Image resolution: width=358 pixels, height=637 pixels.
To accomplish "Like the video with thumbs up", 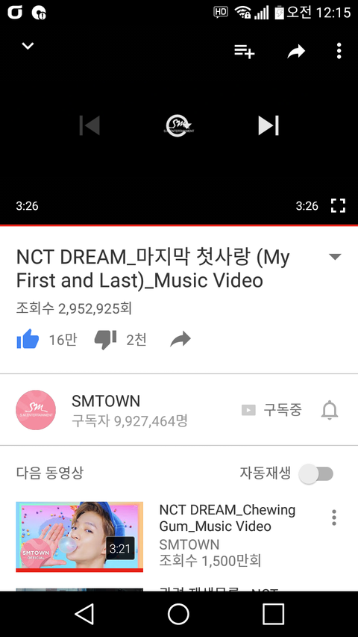I will pos(28,339).
